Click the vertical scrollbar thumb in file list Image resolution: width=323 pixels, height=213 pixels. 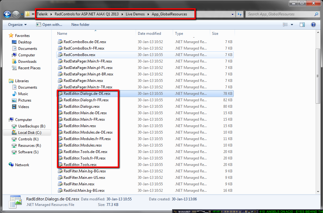[318, 76]
